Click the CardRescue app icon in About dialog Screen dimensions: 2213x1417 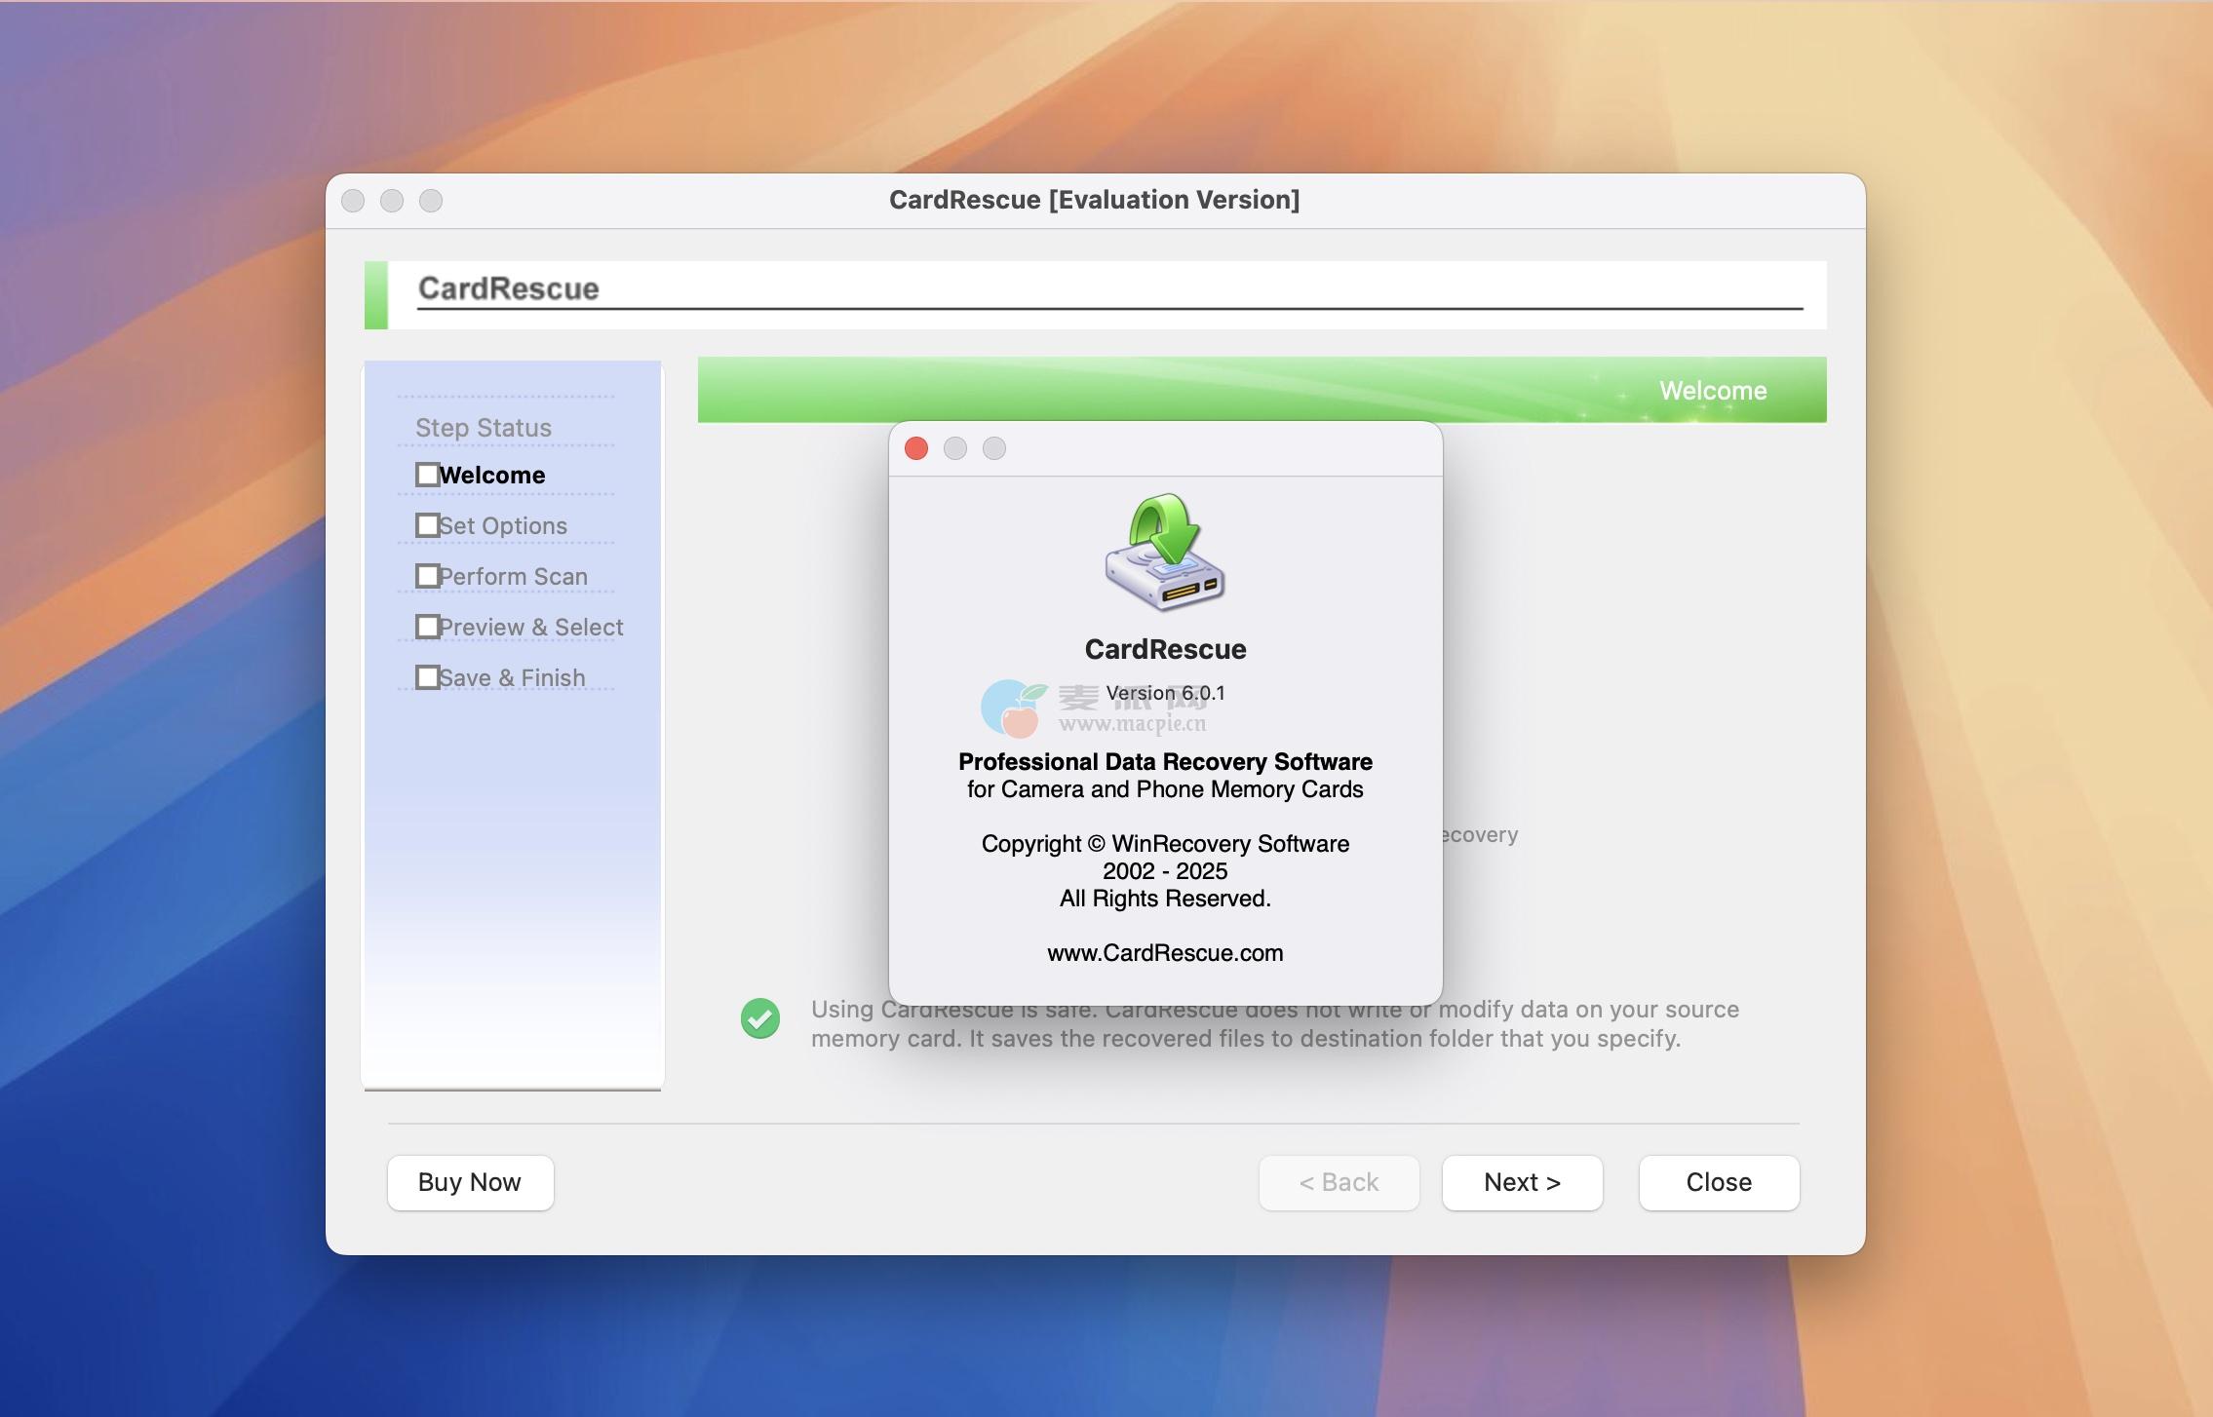click(x=1165, y=552)
